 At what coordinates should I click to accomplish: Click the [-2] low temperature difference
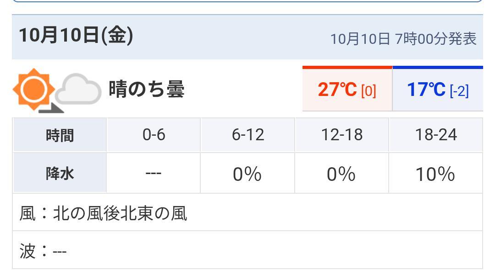[459, 91]
